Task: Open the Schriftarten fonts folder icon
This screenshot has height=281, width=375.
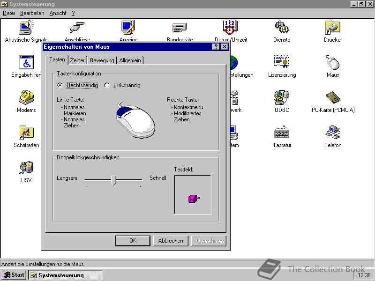Action: [26, 133]
